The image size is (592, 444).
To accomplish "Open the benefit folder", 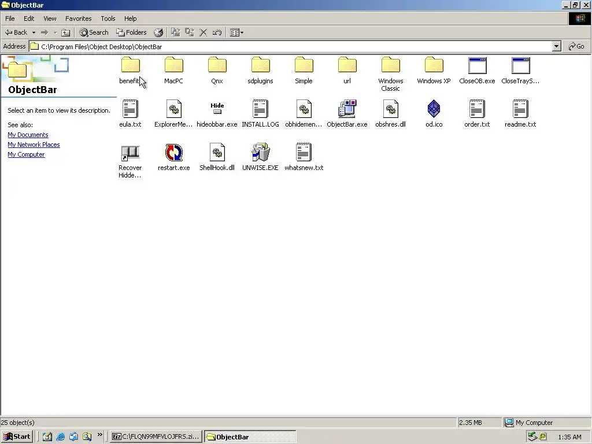I will (x=130, y=66).
